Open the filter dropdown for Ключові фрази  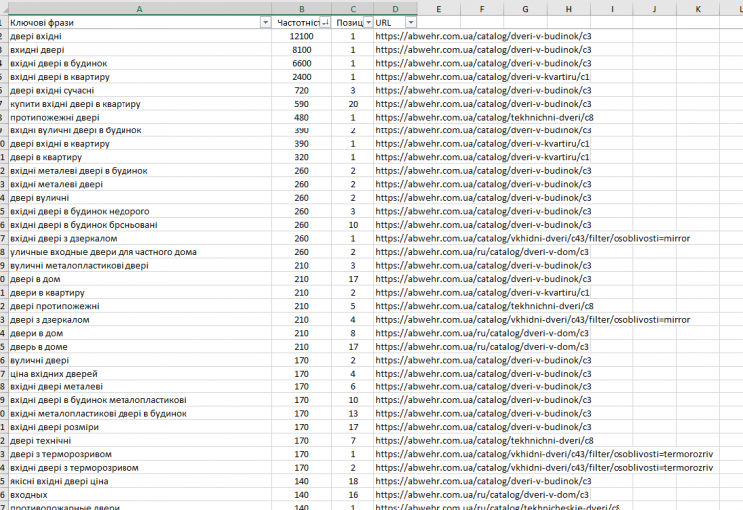265,23
